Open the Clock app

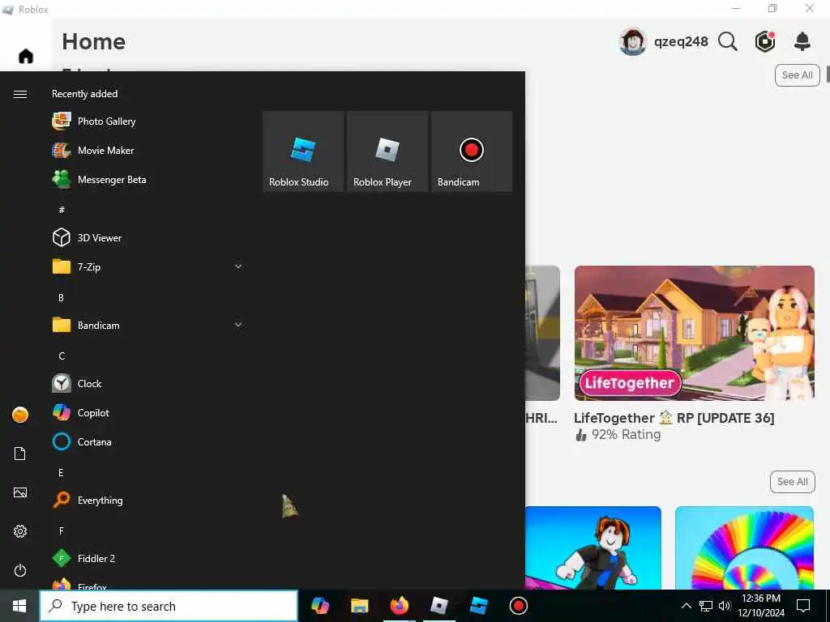(x=148, y=383)
